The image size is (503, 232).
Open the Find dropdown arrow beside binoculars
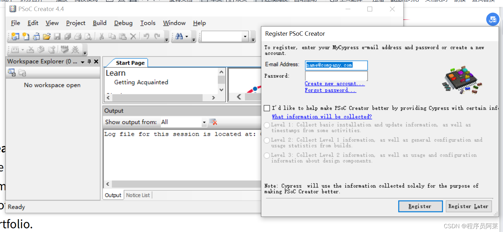point(187,37)
